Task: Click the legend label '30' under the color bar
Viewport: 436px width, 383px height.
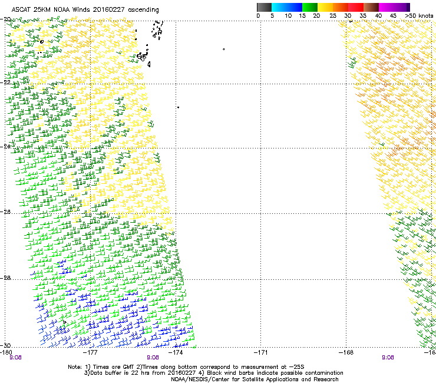Action: [x=348, y=16]
